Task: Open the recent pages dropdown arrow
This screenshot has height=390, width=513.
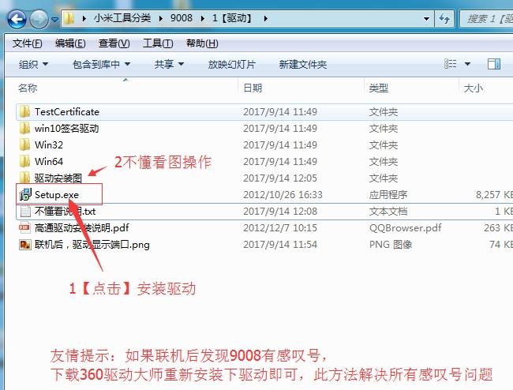Action: coord(55,19)
